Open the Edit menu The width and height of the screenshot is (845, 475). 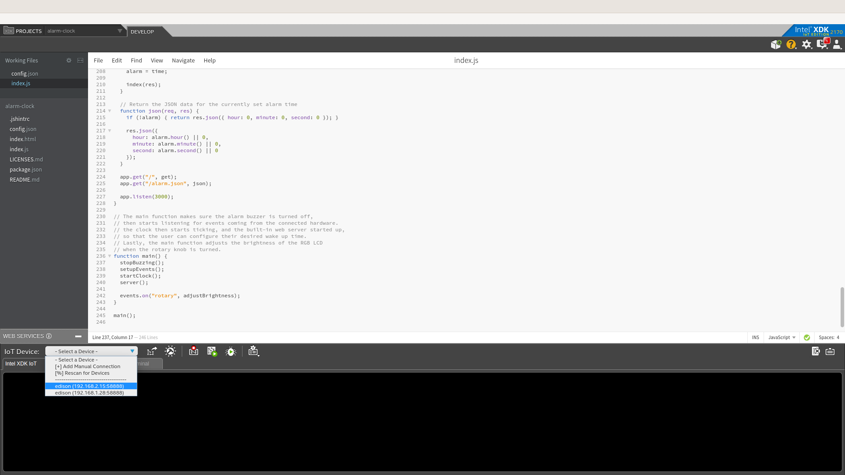coord(117,60)
